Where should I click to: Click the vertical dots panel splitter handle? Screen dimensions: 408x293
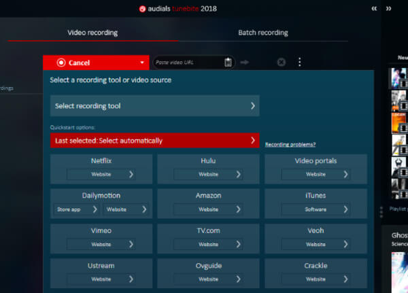pos(381,212)
